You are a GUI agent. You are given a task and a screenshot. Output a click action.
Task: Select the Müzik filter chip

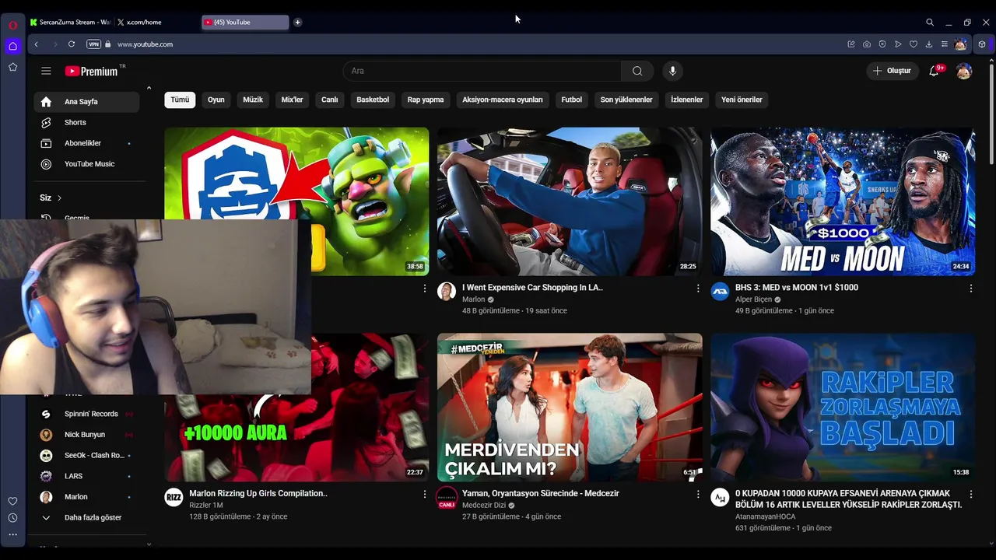point(253,100)
